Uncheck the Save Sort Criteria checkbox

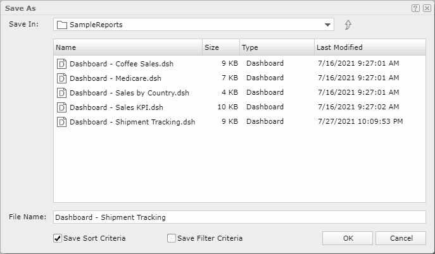coord(58,238)
